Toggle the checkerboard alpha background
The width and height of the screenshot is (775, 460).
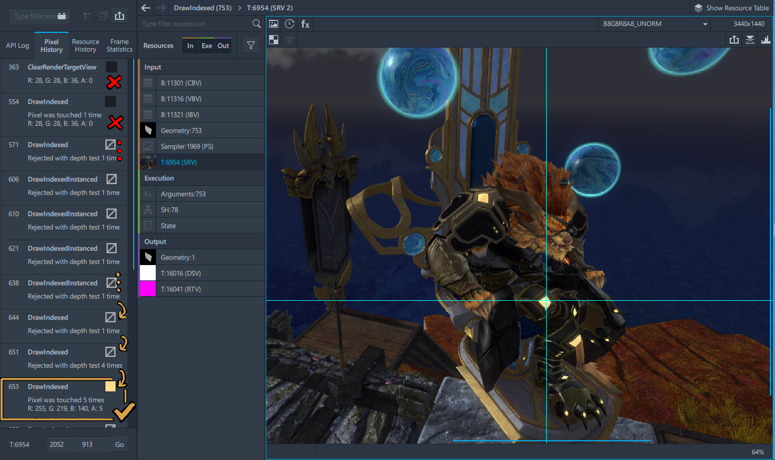point(274,40)
